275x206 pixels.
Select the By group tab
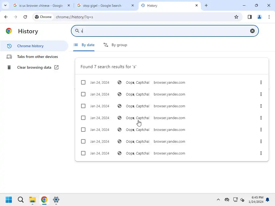click(x=115, y=45)
